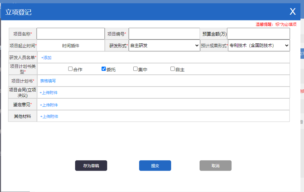
Task: Click the 取消 button
Action: (215, 166)
